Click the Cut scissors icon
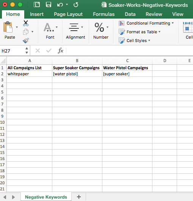The width and height of the screenshot is (193, 201). click(26, 23)
